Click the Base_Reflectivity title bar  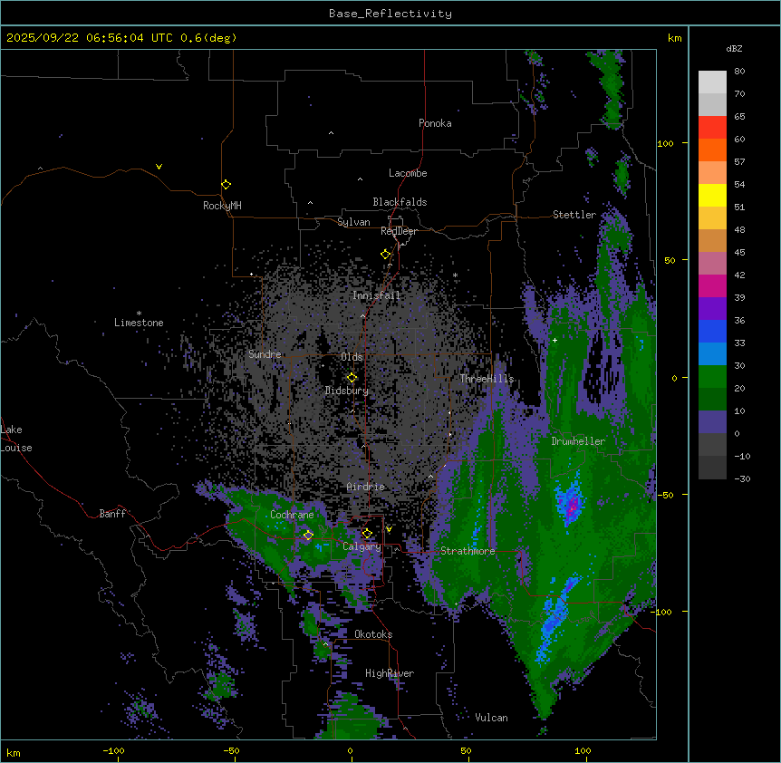point(390,14)
